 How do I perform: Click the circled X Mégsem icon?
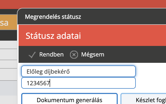[x=74, y=55]
